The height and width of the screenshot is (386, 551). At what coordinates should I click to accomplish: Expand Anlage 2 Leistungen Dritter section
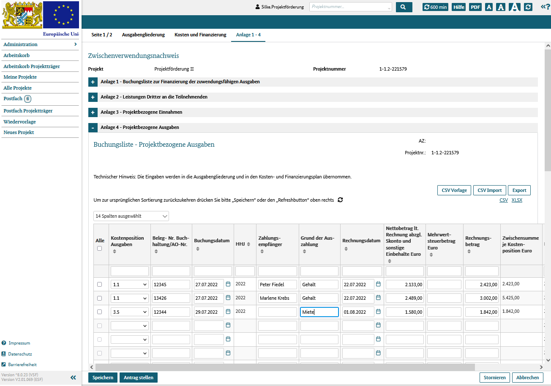click(93, 97)
